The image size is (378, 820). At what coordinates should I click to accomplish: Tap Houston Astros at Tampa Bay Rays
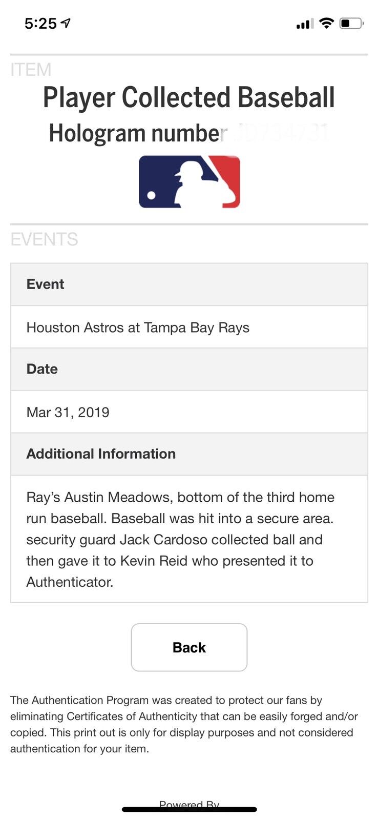[138, 327]
